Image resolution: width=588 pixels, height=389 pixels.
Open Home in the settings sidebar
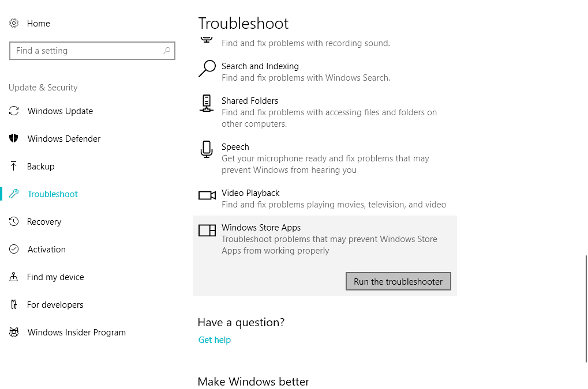pyautogui.click(x=38, y=23)
